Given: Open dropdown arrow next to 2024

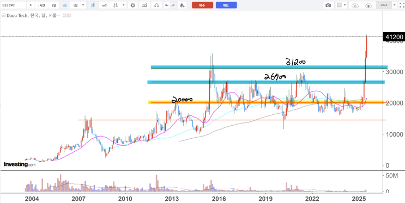Looking at the screenshot, I should (394, 5).
